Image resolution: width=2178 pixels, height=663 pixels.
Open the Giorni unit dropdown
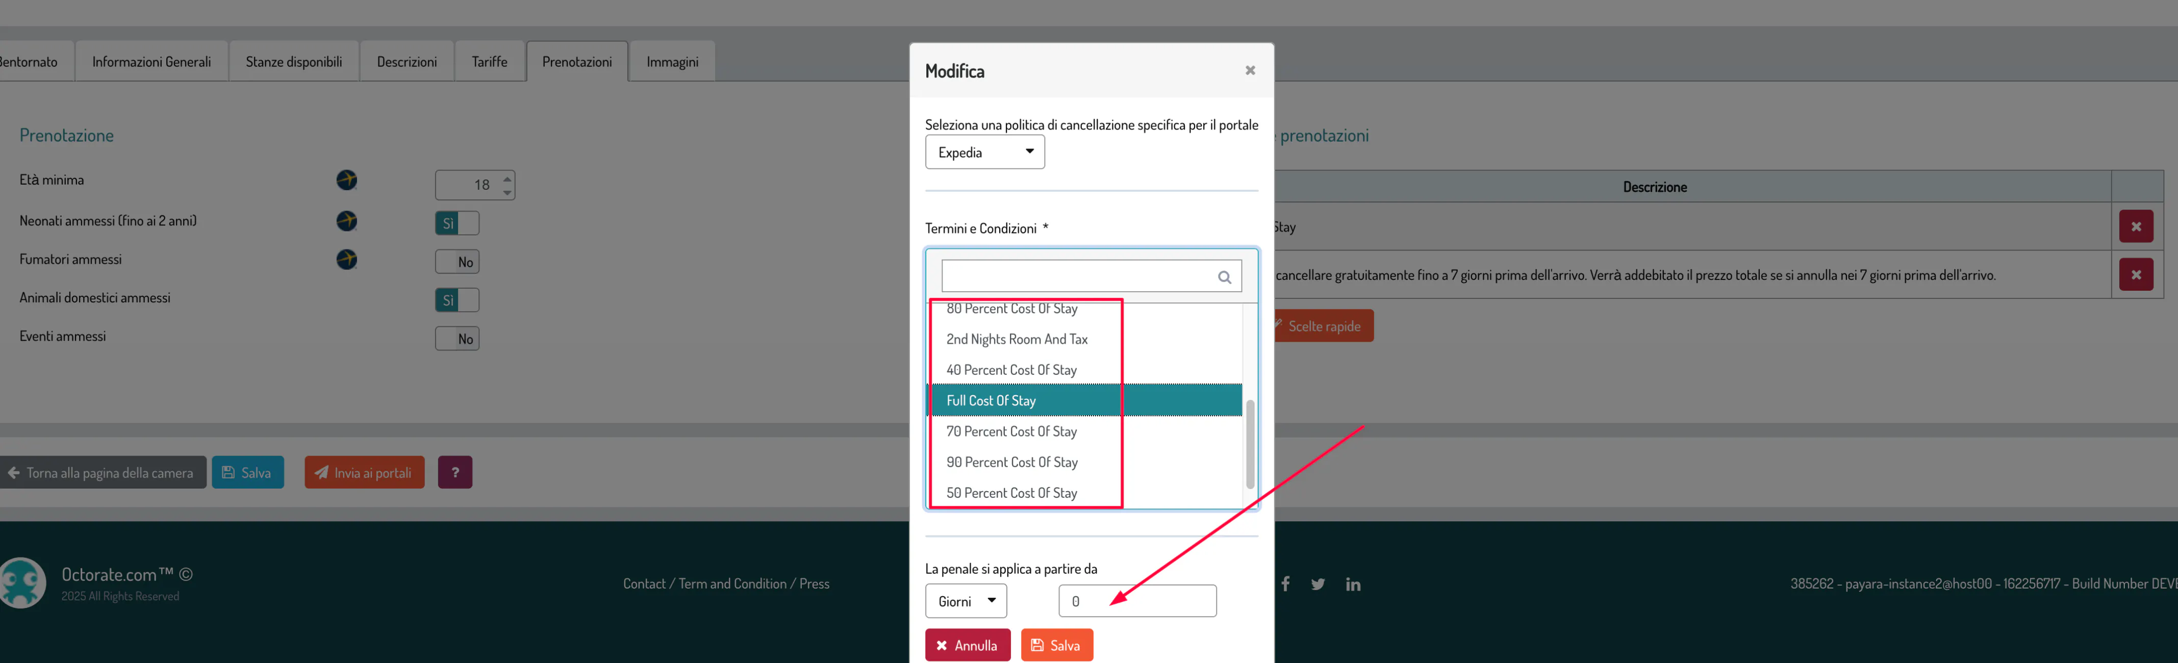click(966, 601)
